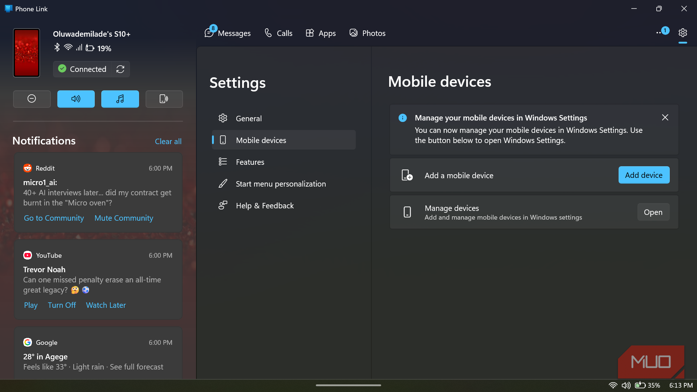
Task: Click the Reddit app icon
Action: 28,168
